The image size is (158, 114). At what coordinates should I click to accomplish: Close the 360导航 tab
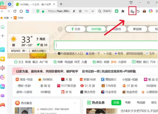(x=54, y=4)
